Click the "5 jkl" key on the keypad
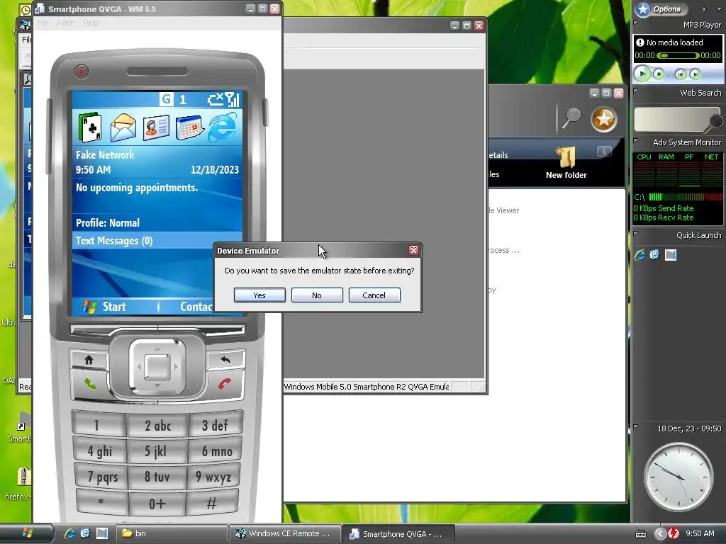The width and height of the screenshot is (726, 544). pos(157,450)
